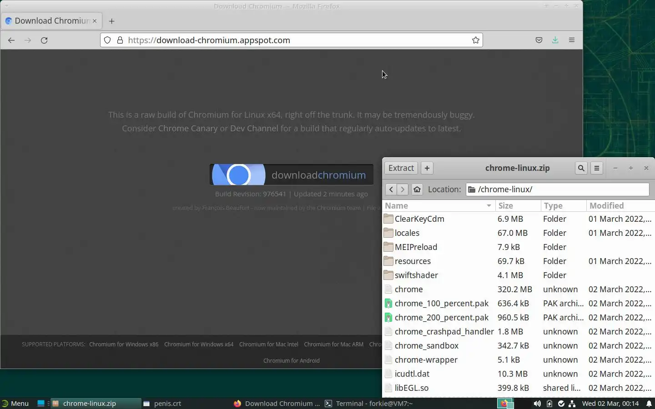Open archive manager search

point(581,168)
